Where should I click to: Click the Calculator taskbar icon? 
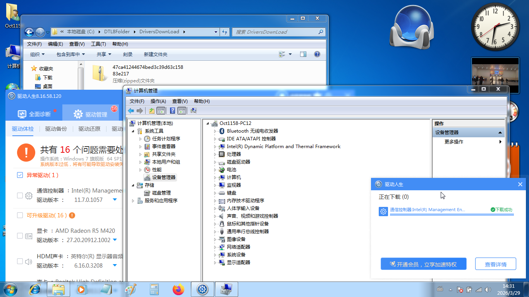click(x=155, y=289)
